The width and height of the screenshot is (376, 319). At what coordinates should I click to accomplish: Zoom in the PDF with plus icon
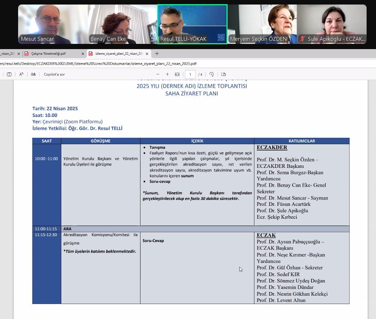[x=167, y=74]
